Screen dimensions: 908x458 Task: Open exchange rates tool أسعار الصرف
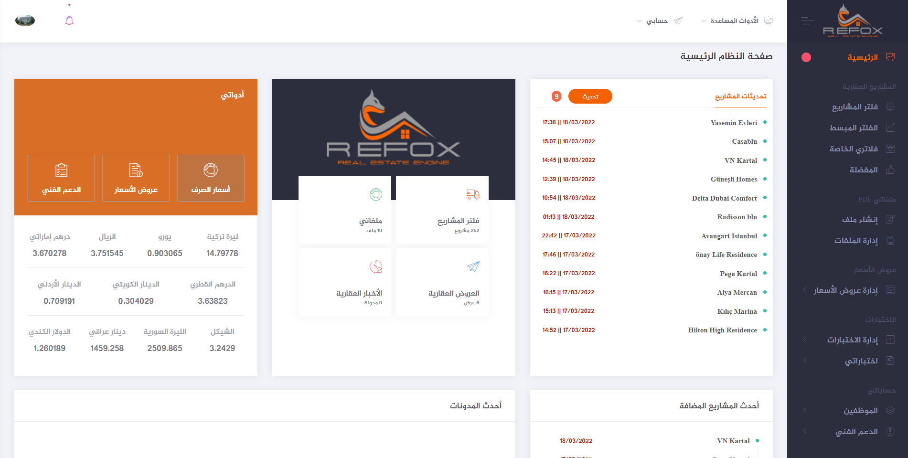[x=211, y=178]
